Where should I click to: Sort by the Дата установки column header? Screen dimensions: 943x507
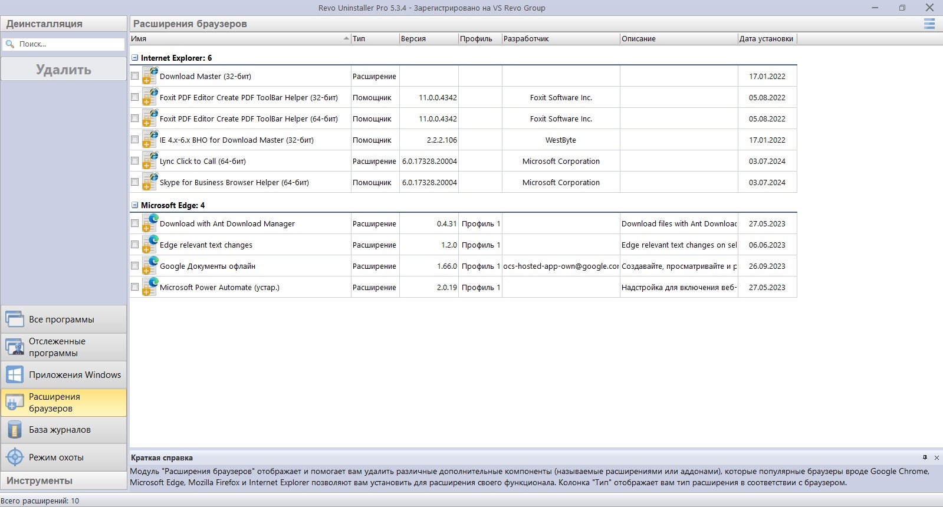click(767, 38)
